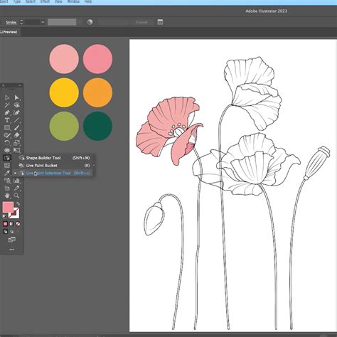Select the Hand tool
The height and width of the screenshot is (337, 337).
point(7,196)
